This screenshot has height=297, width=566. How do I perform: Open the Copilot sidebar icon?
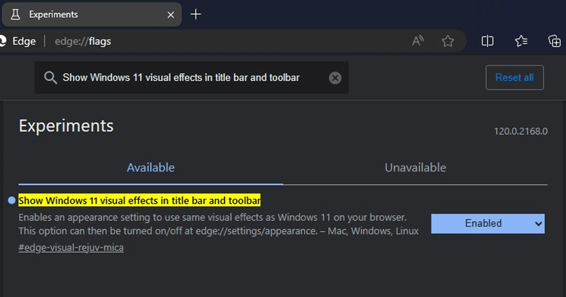click(555, 41)
